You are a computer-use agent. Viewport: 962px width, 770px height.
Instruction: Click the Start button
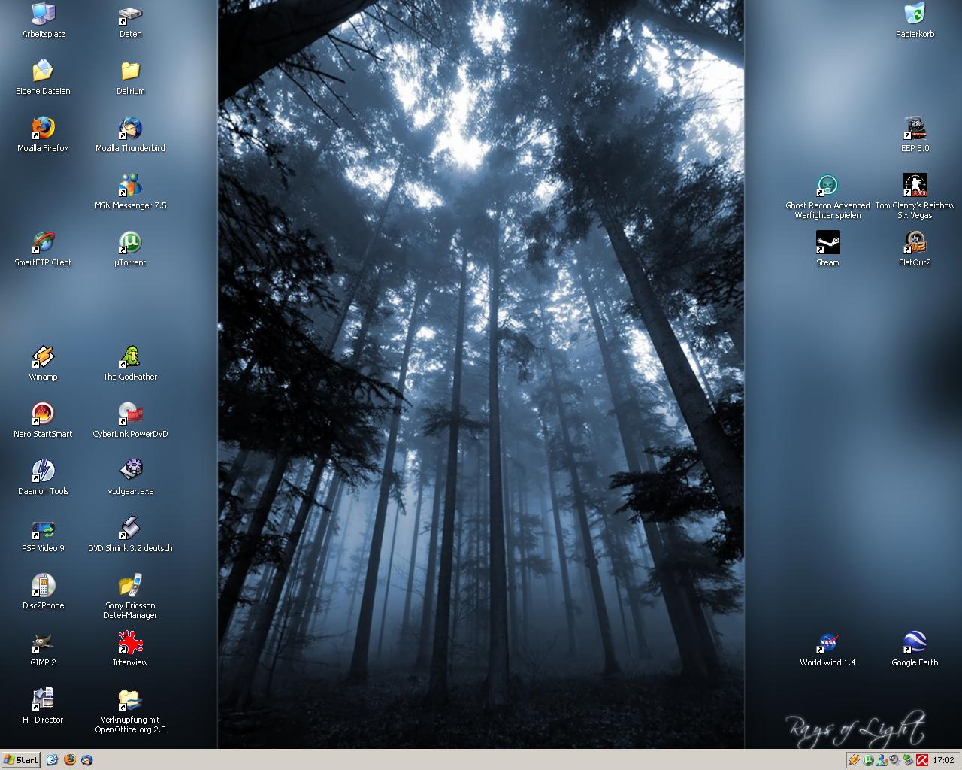(x=20, y=759)
